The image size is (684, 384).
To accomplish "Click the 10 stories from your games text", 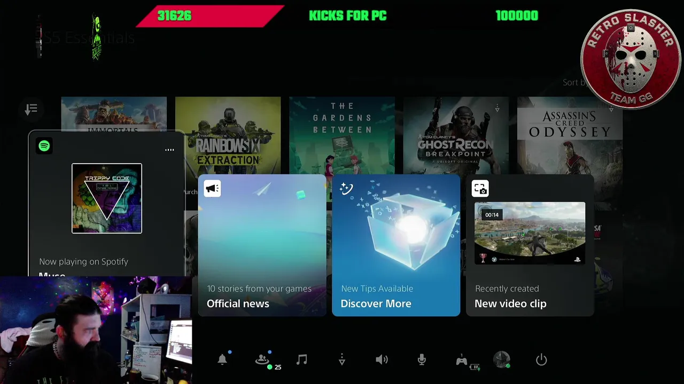I will (x=259, y=289).
